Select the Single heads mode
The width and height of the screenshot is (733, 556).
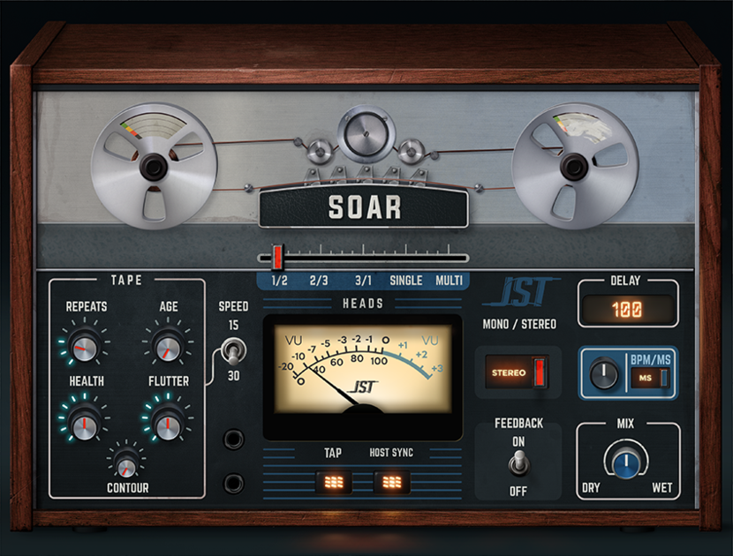click(405, 281)
